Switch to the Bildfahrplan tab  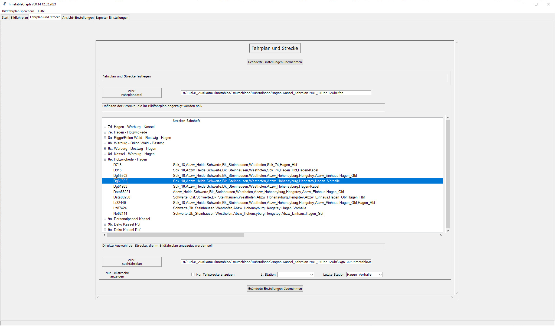click(x=19, y=17)
